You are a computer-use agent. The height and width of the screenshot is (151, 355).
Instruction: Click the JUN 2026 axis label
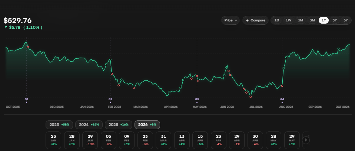[227, 107]
